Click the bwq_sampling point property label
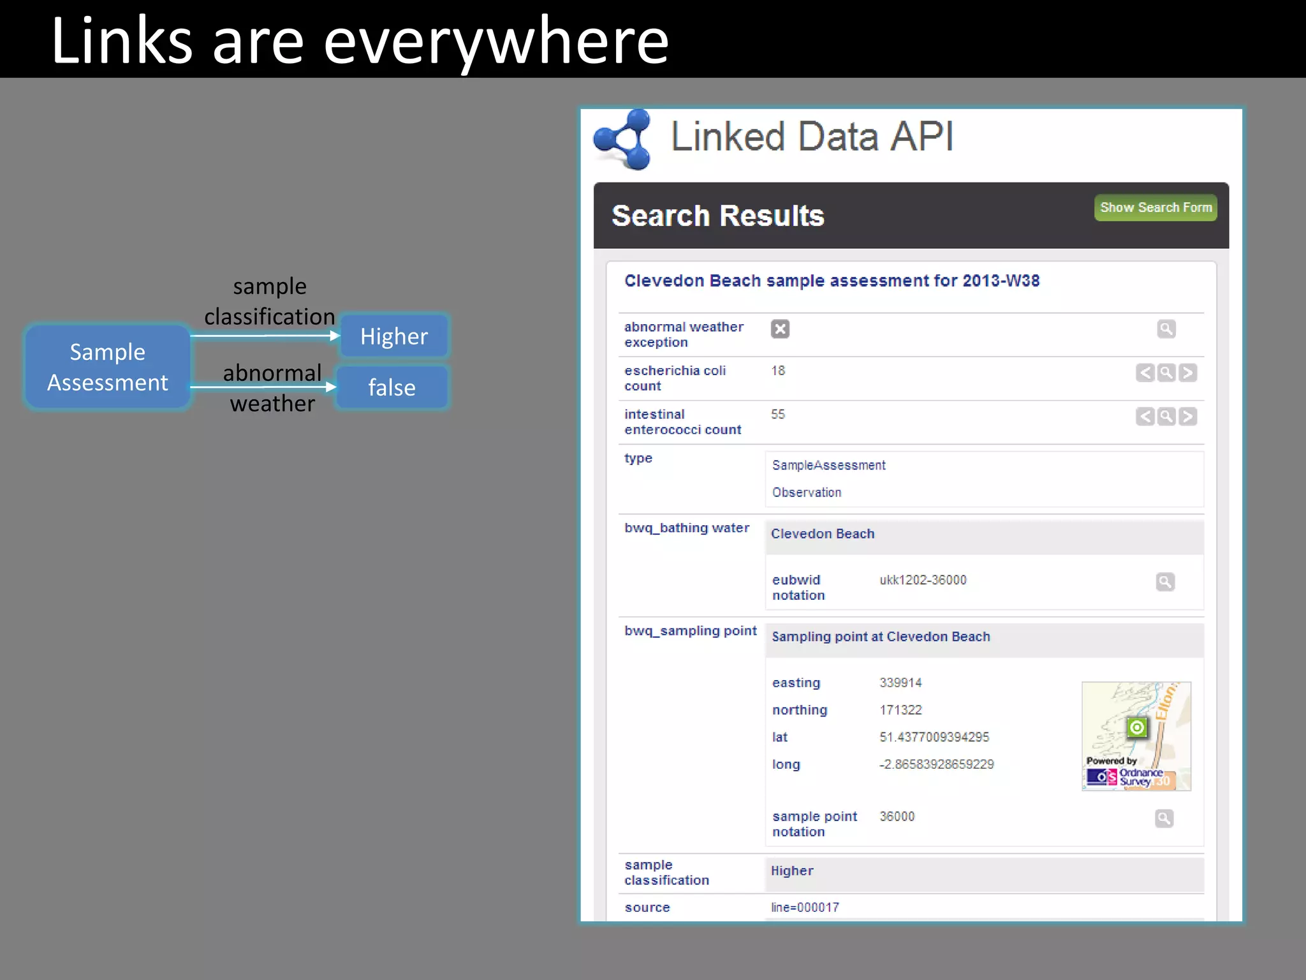Screen dimensions: 1306x980 (691, 630)
